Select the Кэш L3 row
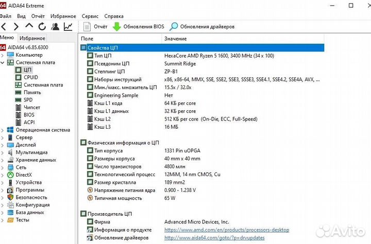 [203, 127]
